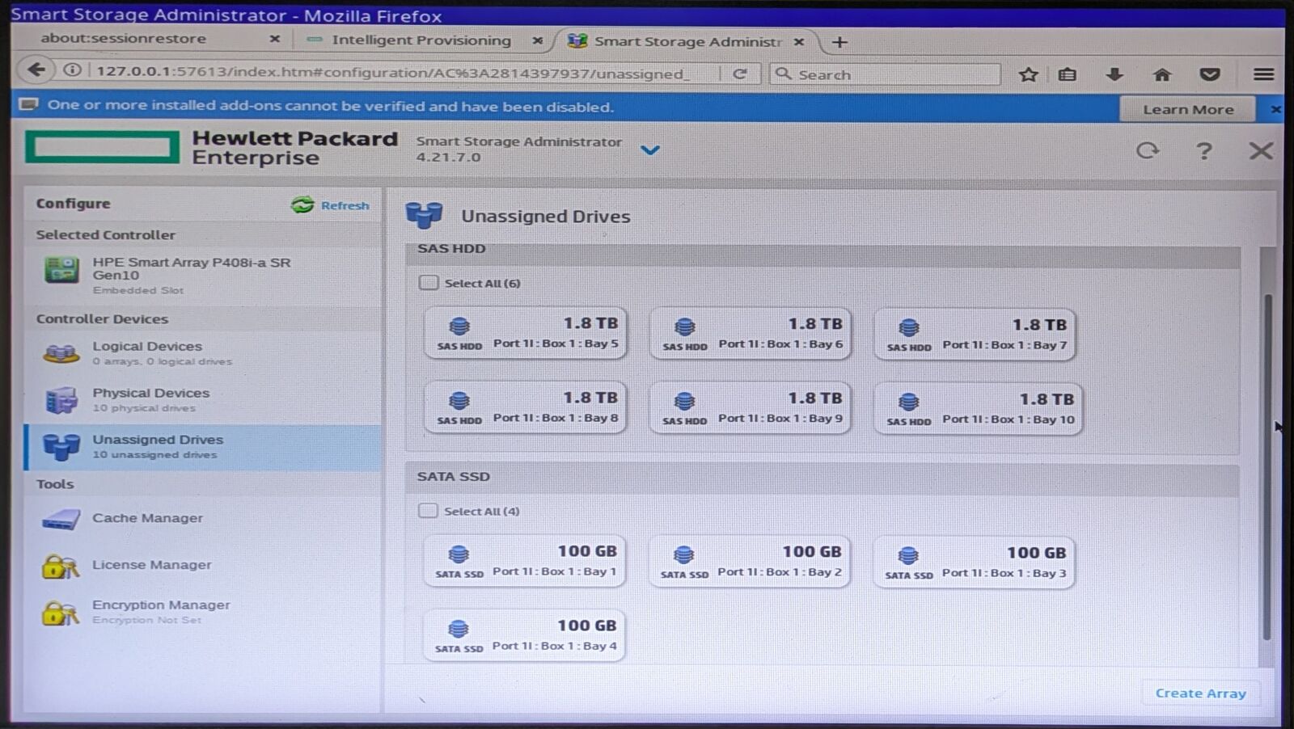1294x729 pixels.
Task: Check Select All for SAS HDD
Action: pyautogui.click(x=429, y=283)
